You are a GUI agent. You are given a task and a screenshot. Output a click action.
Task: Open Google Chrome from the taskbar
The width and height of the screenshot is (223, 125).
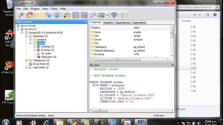coord(73,122)
